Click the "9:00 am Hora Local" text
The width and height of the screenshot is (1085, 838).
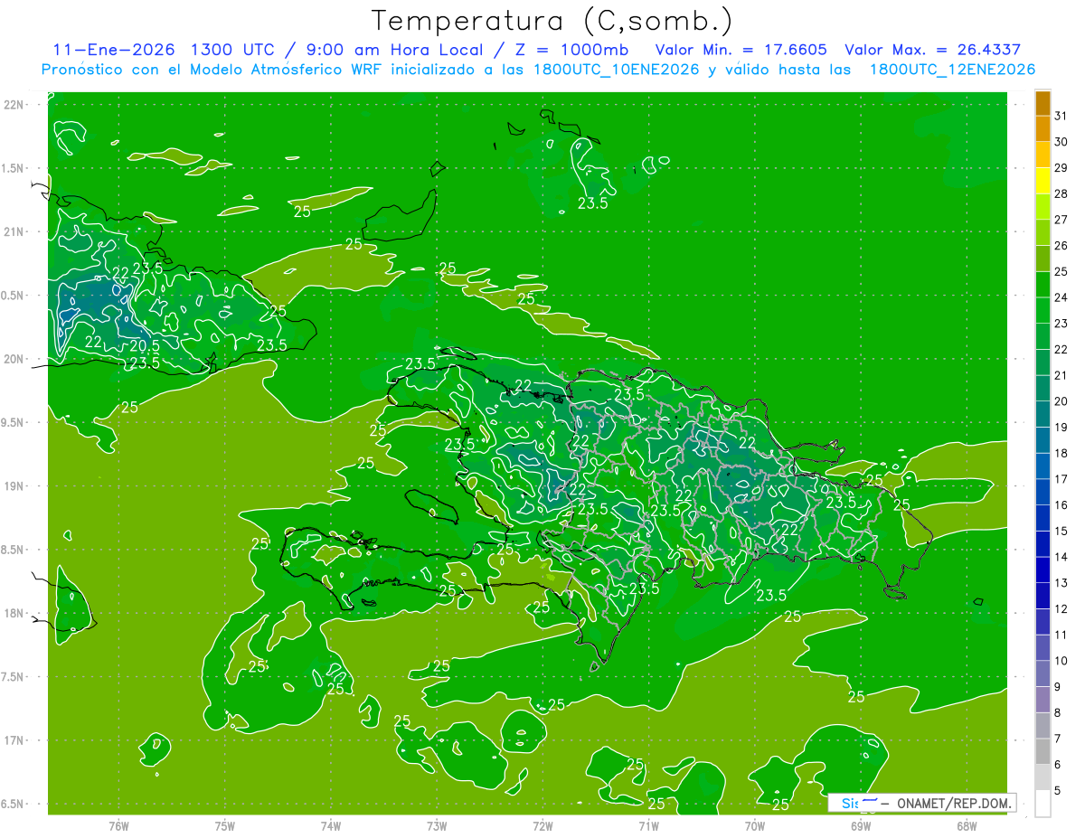coord(396,50)
